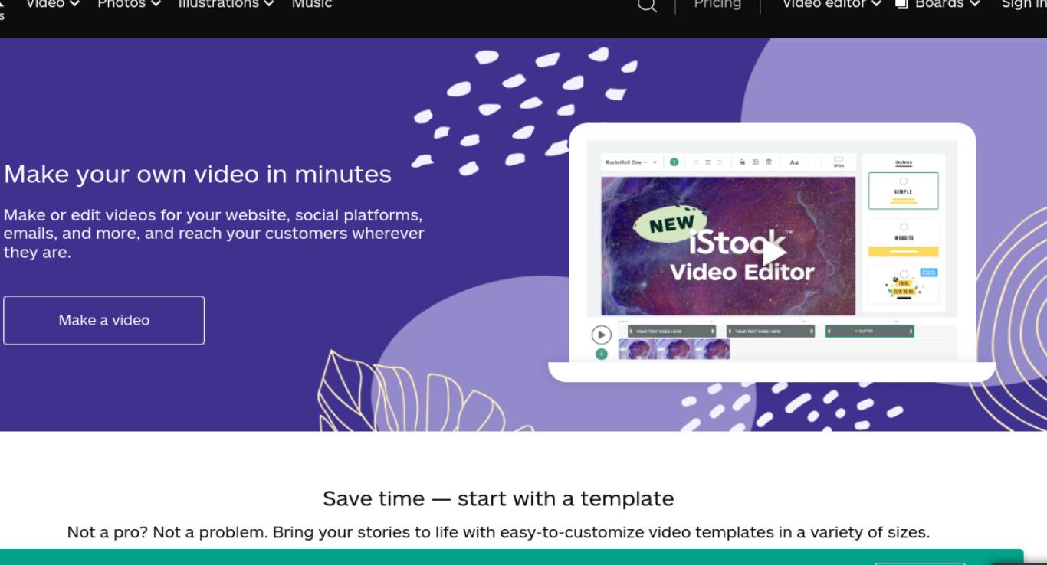Click the round timeline play button in laptop mockup
The image size is (1047, 565).
coord(601,335)
